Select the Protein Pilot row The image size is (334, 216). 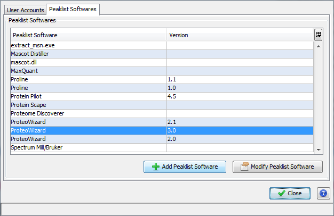pyautogui.click(x=162, y=96)
